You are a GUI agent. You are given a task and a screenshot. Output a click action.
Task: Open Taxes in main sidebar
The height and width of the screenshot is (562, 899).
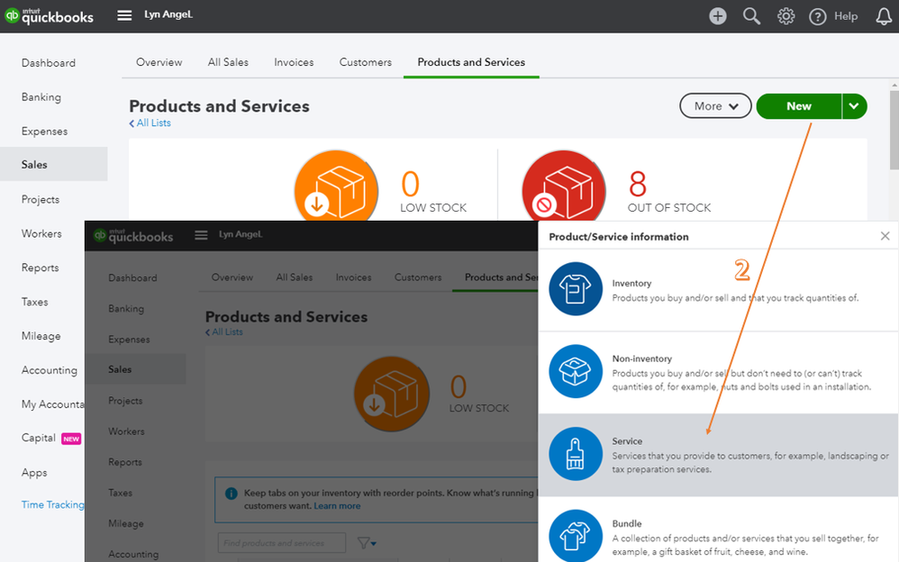(x=34, y=302)
